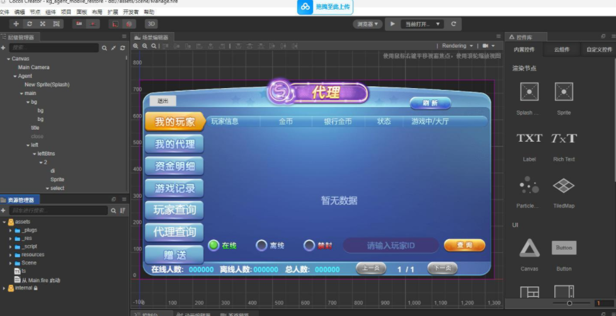
Task: Select the ts script asset
Action: [x=20, y=271]
